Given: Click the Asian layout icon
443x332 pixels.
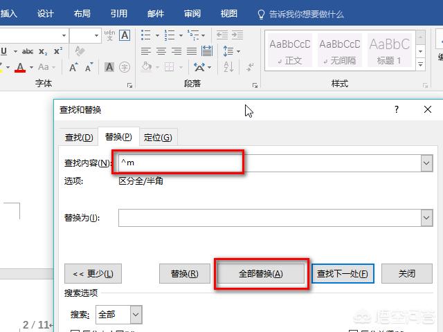Looking at the screenshot, I should 199,67.
